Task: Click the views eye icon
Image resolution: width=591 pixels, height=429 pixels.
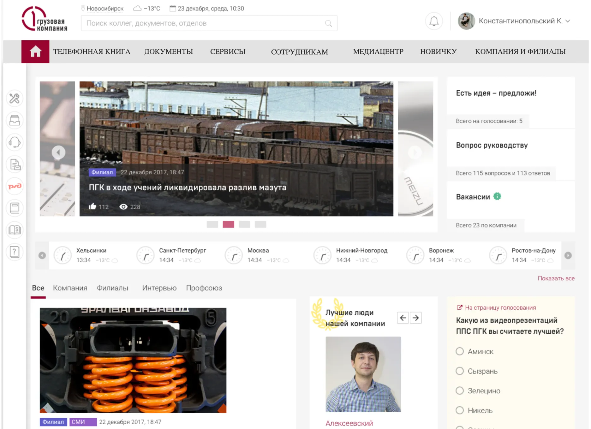Action: (123, 207)
